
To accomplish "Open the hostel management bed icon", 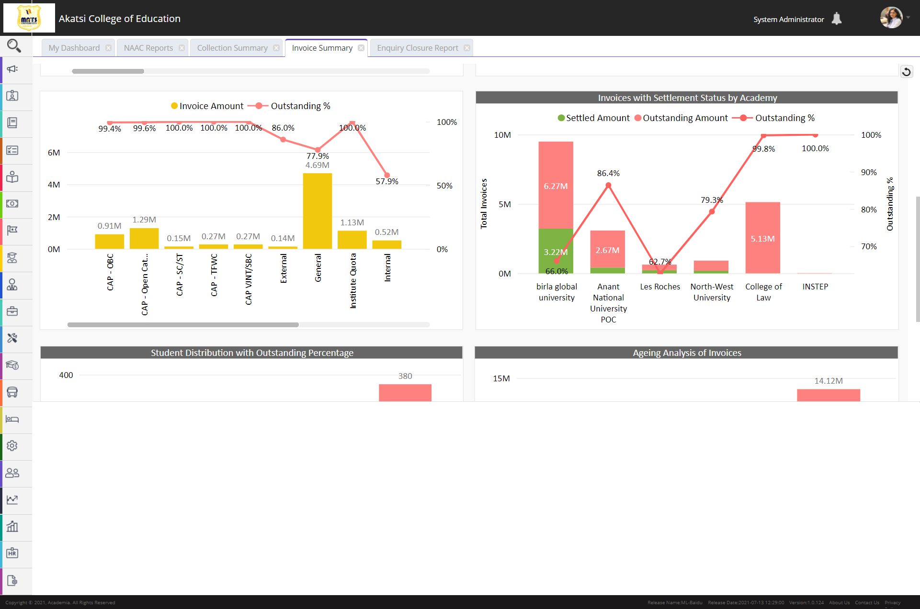I will click(13, 420).
